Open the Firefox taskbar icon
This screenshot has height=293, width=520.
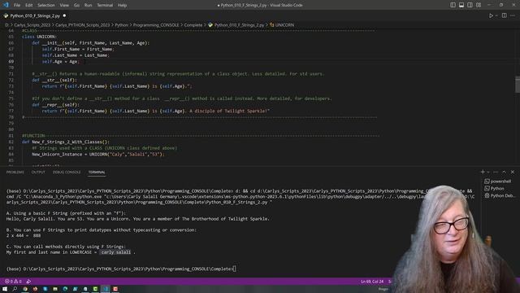click(35, 289)
